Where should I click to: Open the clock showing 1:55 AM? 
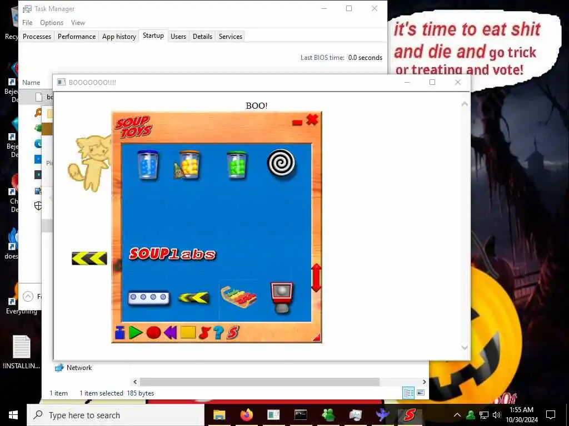click(x=521, y=415)
